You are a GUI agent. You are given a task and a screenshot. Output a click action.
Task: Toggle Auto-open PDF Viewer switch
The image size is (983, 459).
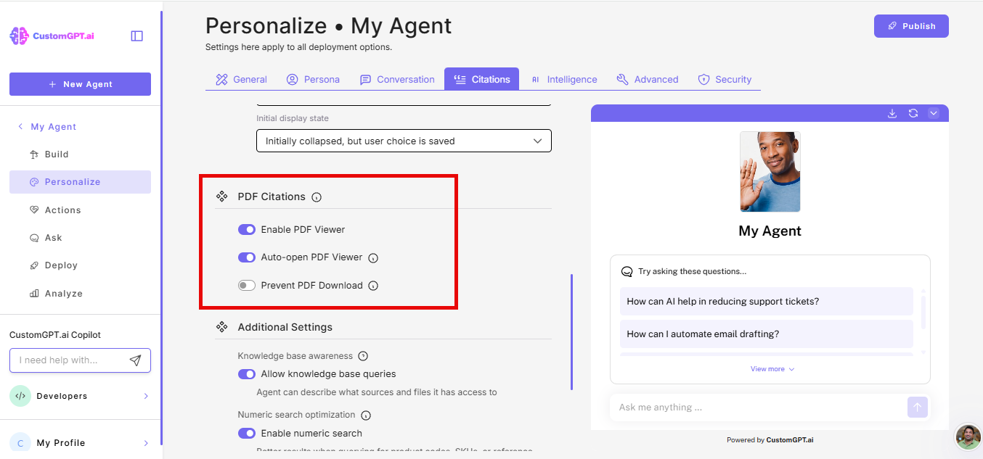tap(247, 257)
